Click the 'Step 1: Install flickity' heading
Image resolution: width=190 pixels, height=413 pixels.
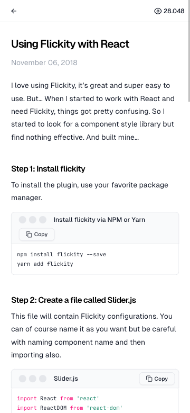click(48, 169)
